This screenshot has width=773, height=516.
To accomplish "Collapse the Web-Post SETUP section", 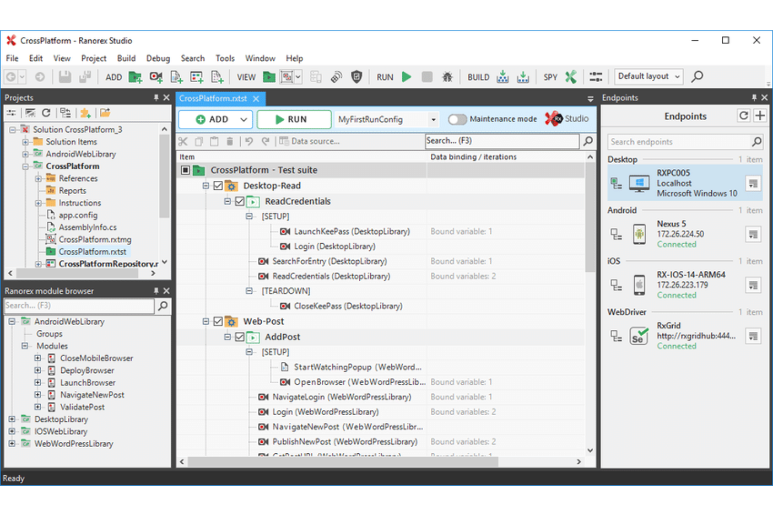I will click(x=249, y=352).
